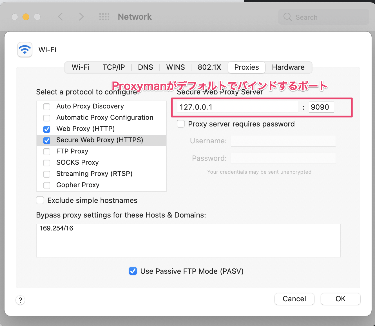Select the FTP Proxy row label
Viewport: 375px width, 326px height.
(x=72, y=151)
